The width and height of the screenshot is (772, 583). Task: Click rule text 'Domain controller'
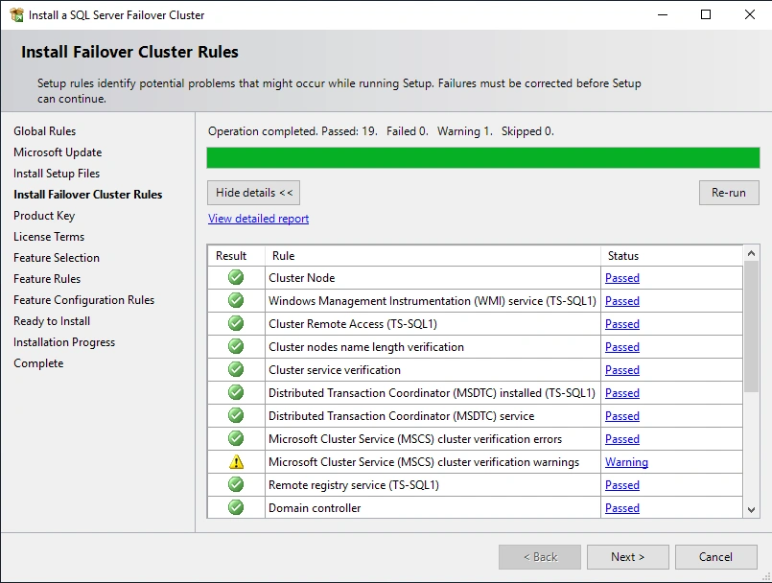point(315,507)
